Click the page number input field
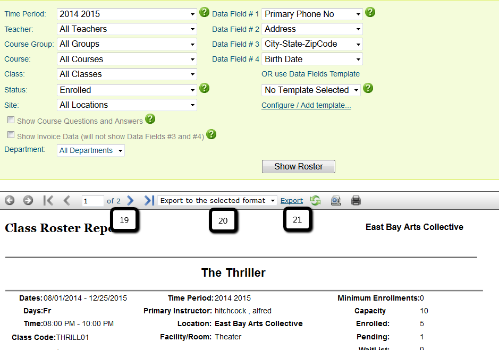499x350 pixels. pyautogui.click(x=92, y=201)
